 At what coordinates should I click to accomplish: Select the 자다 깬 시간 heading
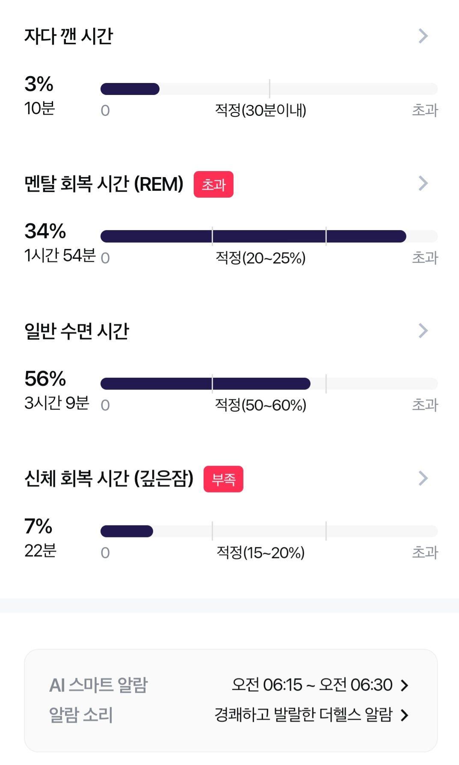pyautogui.click(x=68, y=36)
